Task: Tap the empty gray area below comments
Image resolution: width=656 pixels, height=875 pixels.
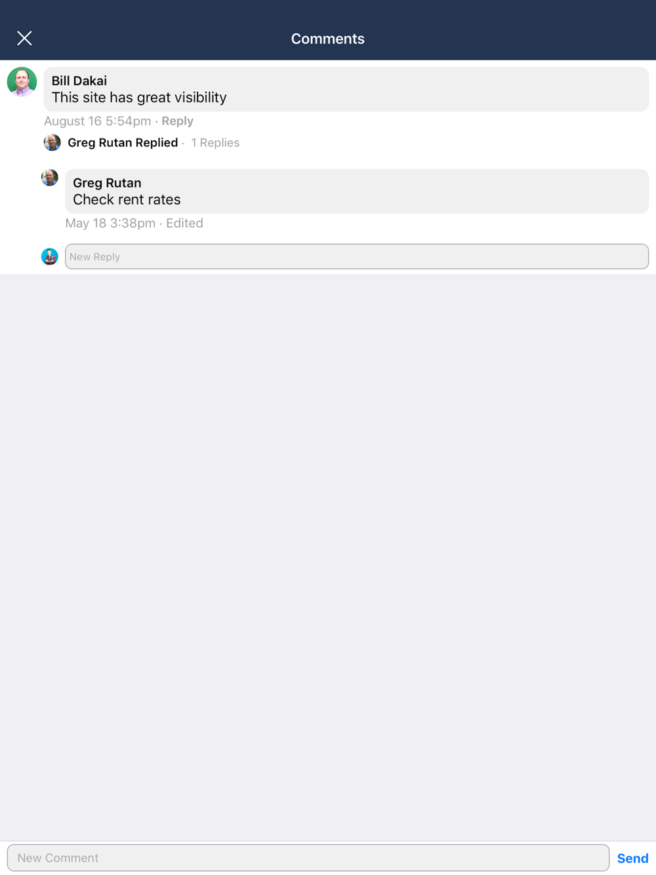Action: (x=328, y=558)
